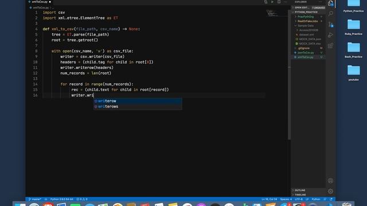Expand the PracPythOrg folder

(x=306, y=17)
